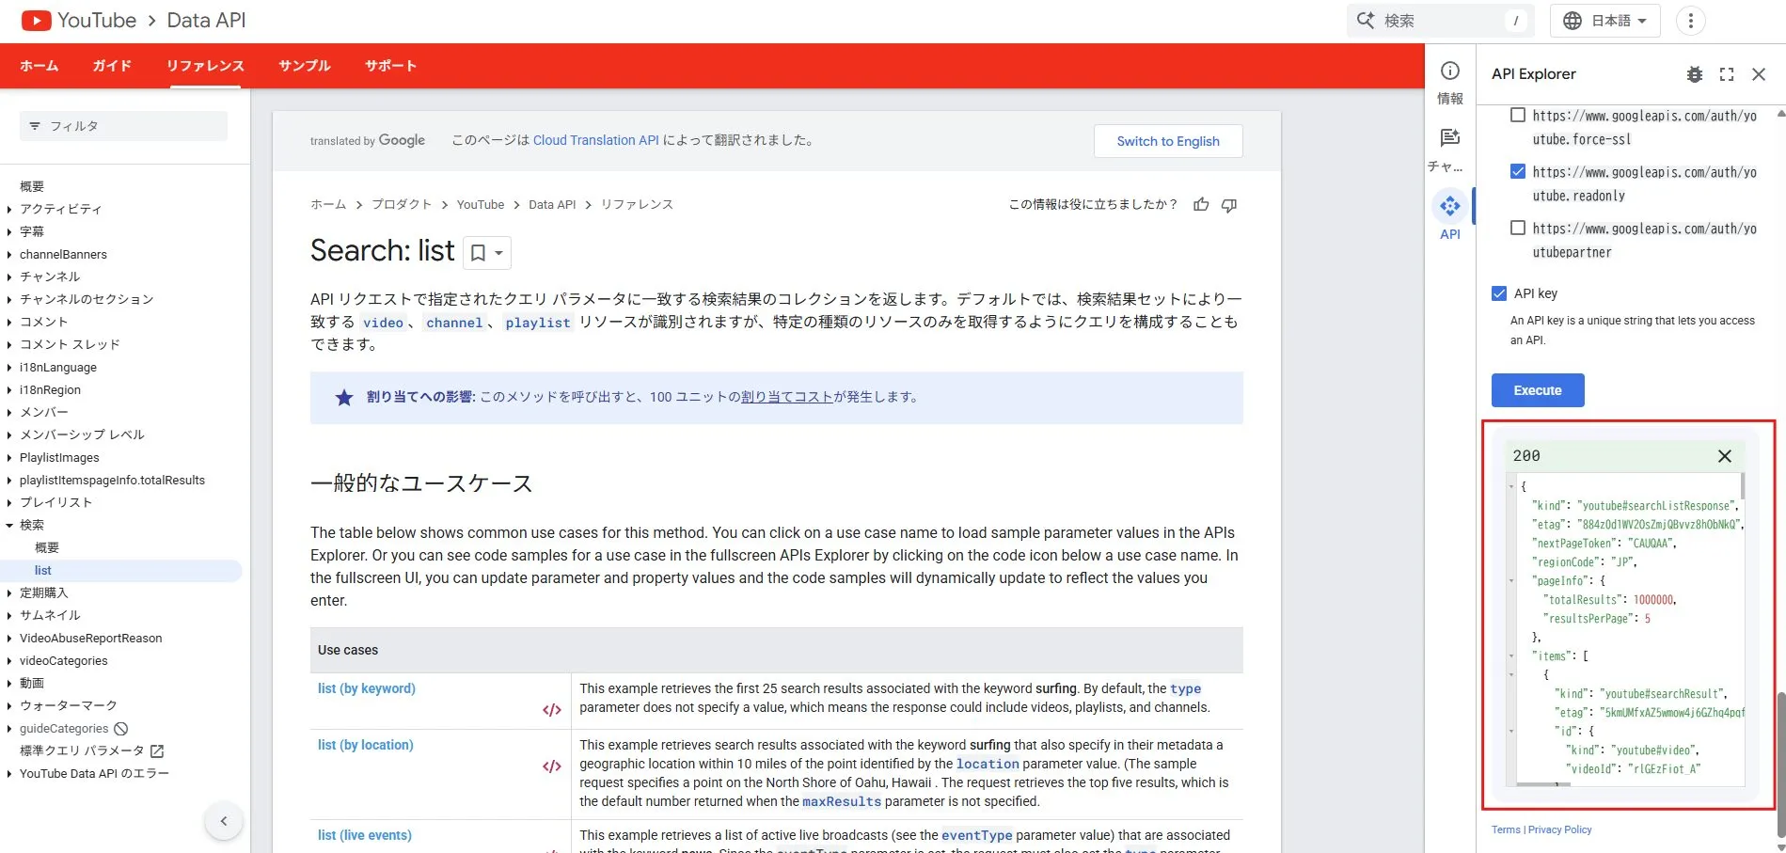The image size is (1786, 853).
Task: Open the Privacy Policy link
Action: pyautogui.click(x=1560, y=829)
